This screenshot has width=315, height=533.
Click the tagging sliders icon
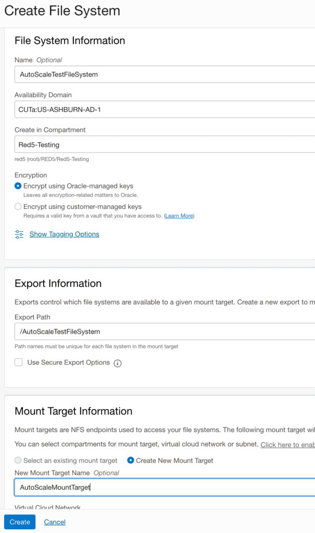[20, 234]
